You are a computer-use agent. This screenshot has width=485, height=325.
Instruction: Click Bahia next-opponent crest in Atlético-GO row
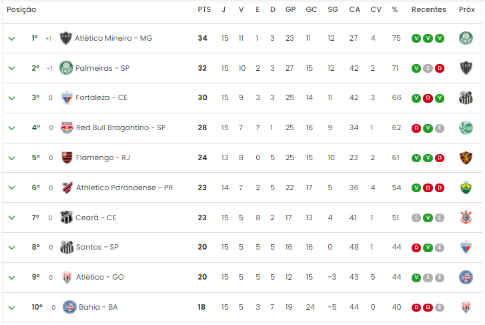click(466, 277)
